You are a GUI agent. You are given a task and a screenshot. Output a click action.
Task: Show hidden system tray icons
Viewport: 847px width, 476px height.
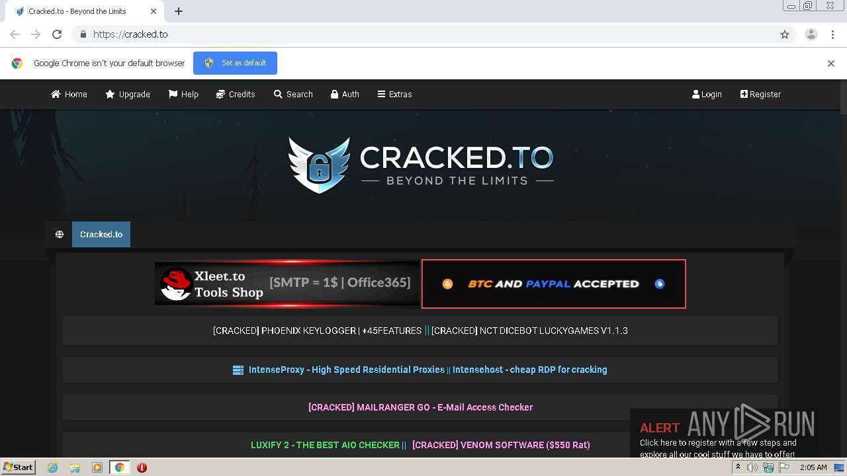pyautogui.click(x=738, y=467)
